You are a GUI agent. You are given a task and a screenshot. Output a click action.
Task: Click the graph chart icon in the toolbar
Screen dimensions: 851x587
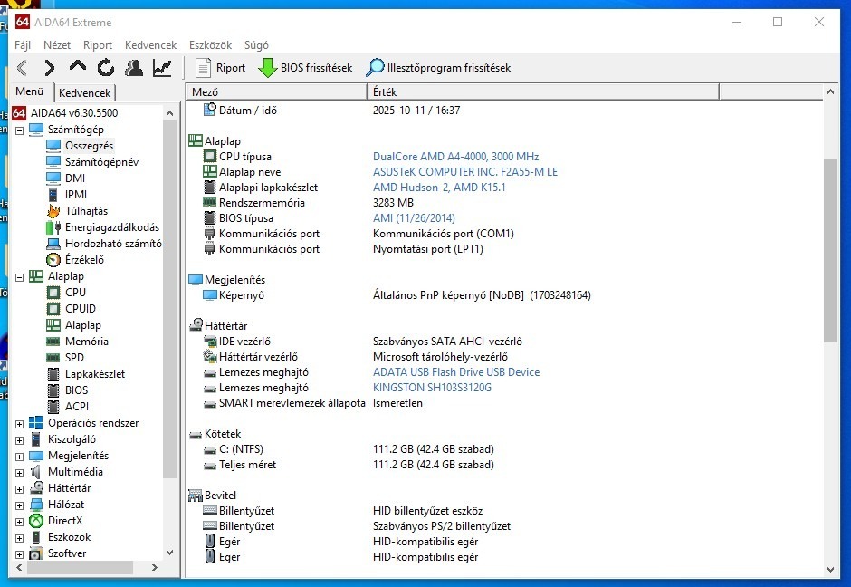pyautogui.click(x=162, y=68)
